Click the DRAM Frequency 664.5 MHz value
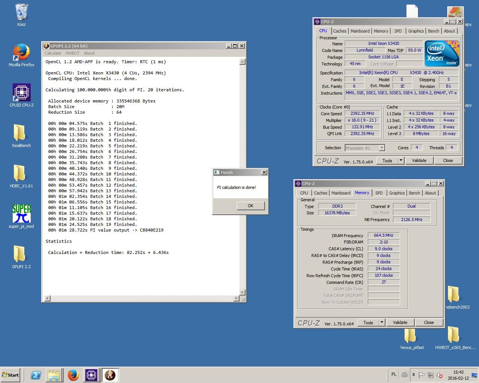 [x=384, y=235]
